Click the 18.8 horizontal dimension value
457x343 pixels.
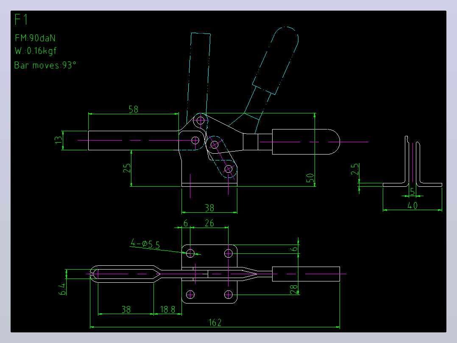tap(168, 309)
